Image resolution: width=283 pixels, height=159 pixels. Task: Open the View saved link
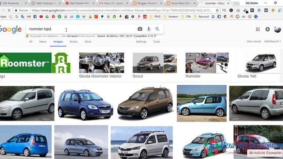[x=253, y=42]
